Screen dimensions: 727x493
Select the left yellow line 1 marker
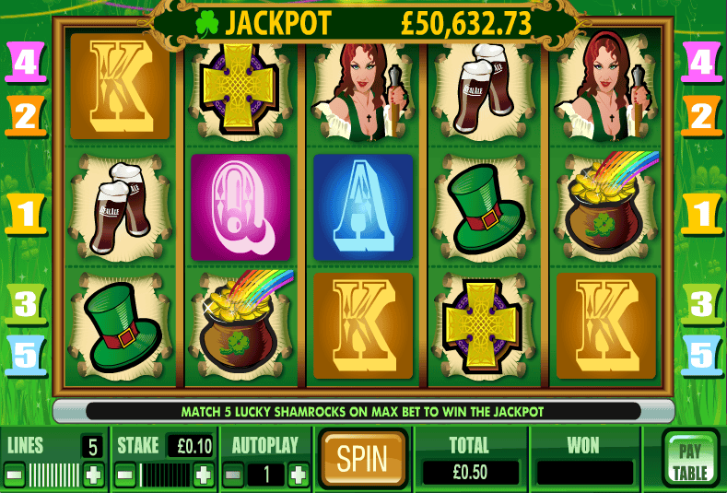pyautogui.click(x=26, y=214)
